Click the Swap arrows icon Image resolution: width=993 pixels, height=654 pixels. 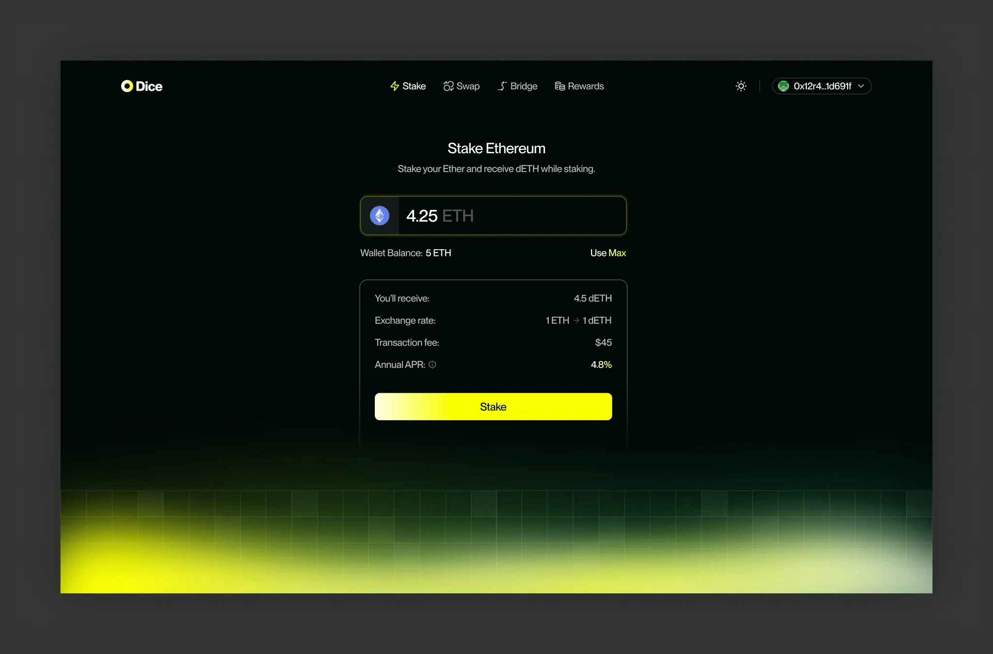(448, 86)
